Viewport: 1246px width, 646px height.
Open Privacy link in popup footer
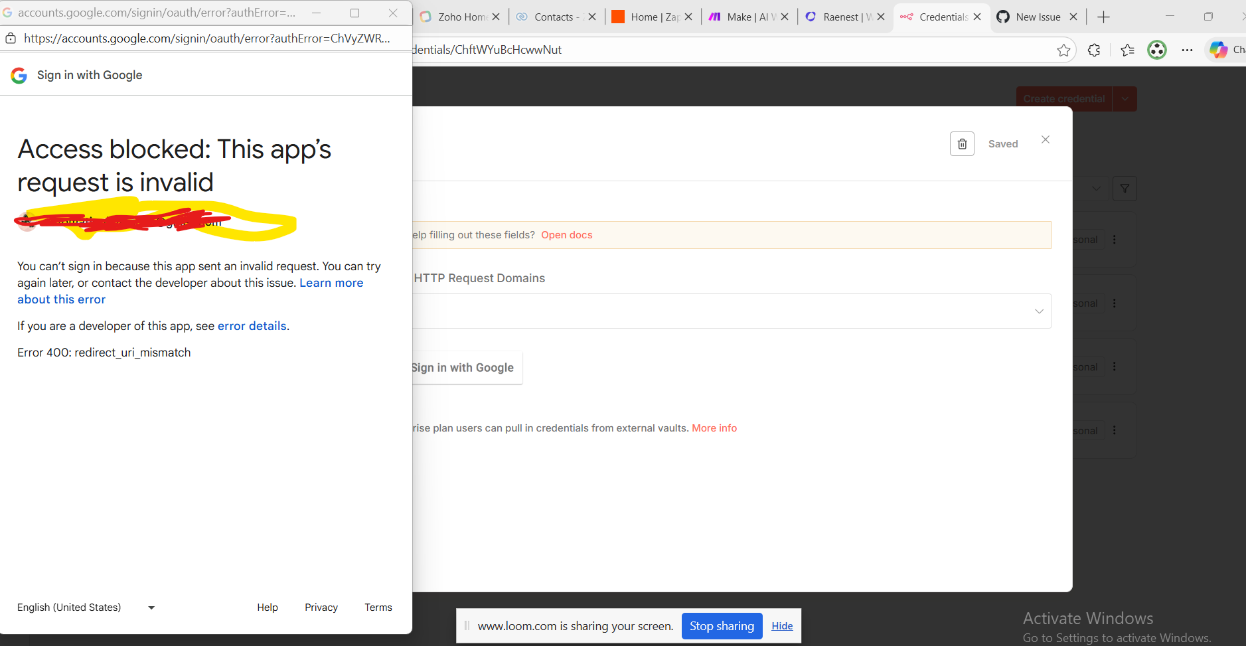click(321, 607)
